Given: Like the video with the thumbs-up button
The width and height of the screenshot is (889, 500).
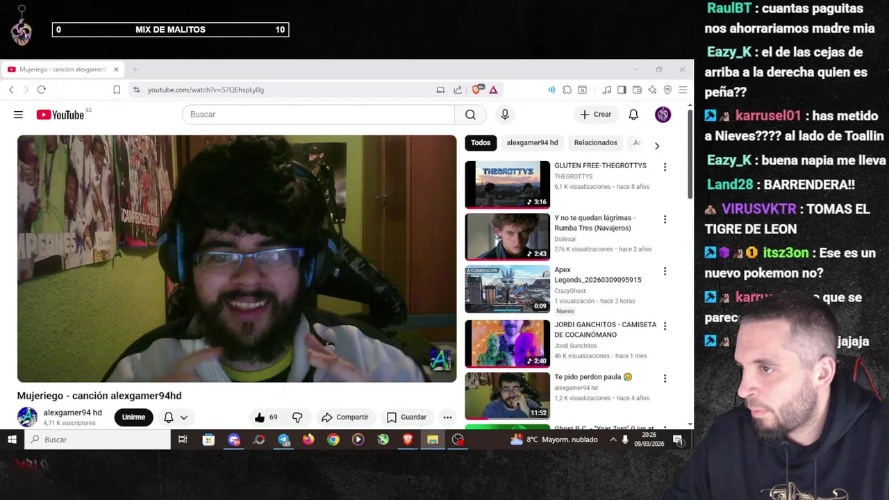Looking at the screenshot, I should [265, 417].
